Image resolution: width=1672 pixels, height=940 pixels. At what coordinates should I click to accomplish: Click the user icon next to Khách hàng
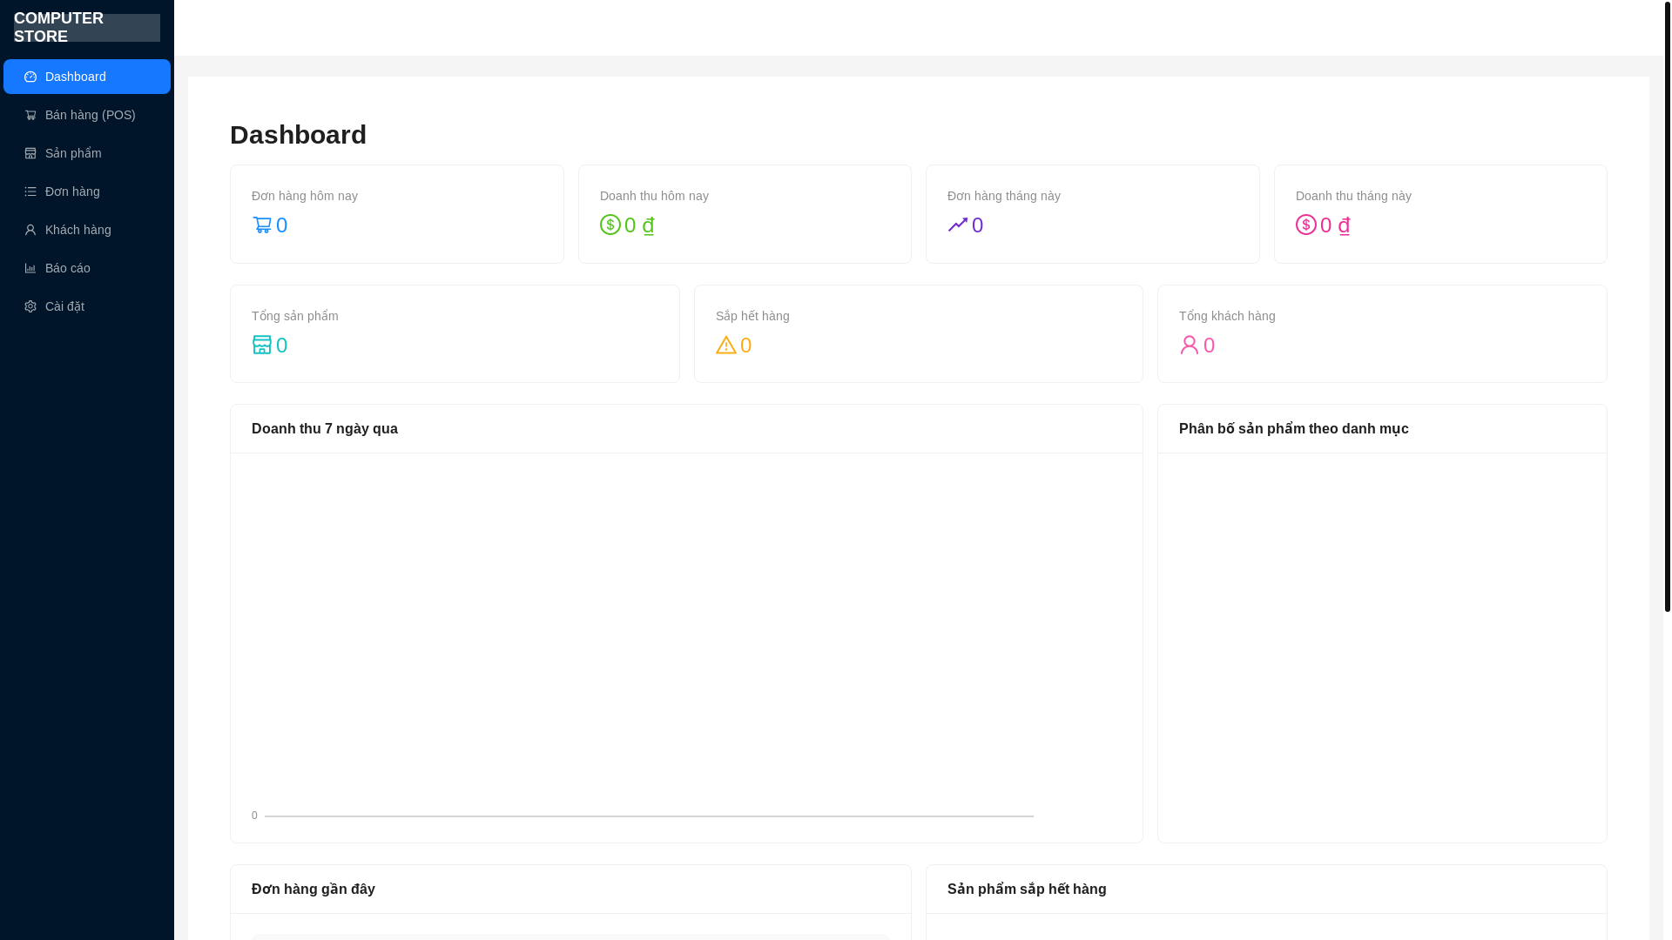coord(30,230)
